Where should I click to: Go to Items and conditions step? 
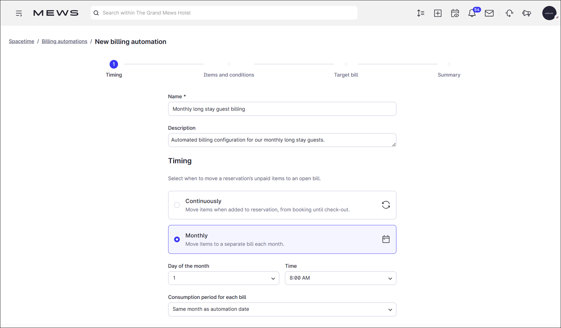click(x=229, y=70)
